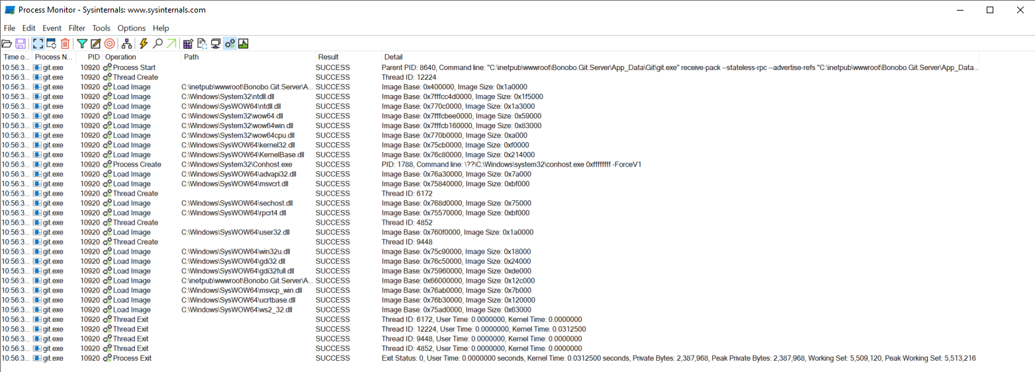Select the Thread Exit row for Thread ID 6172
The image size is (1035, 372).
pos(491,320)
